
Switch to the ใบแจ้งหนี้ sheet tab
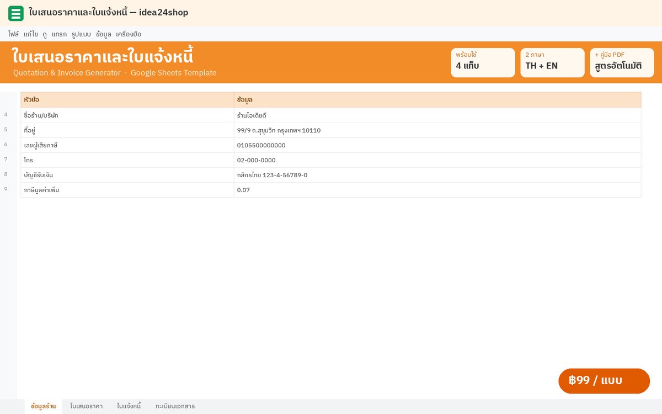129,406
